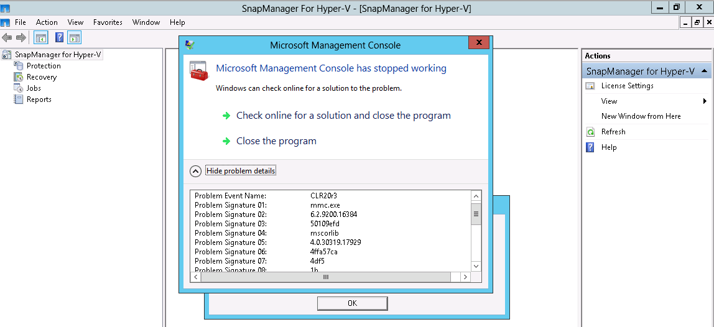The image size is (714, 327).
Task: Open the View menu
Action: pyautogui.click(x=76, y=22)
